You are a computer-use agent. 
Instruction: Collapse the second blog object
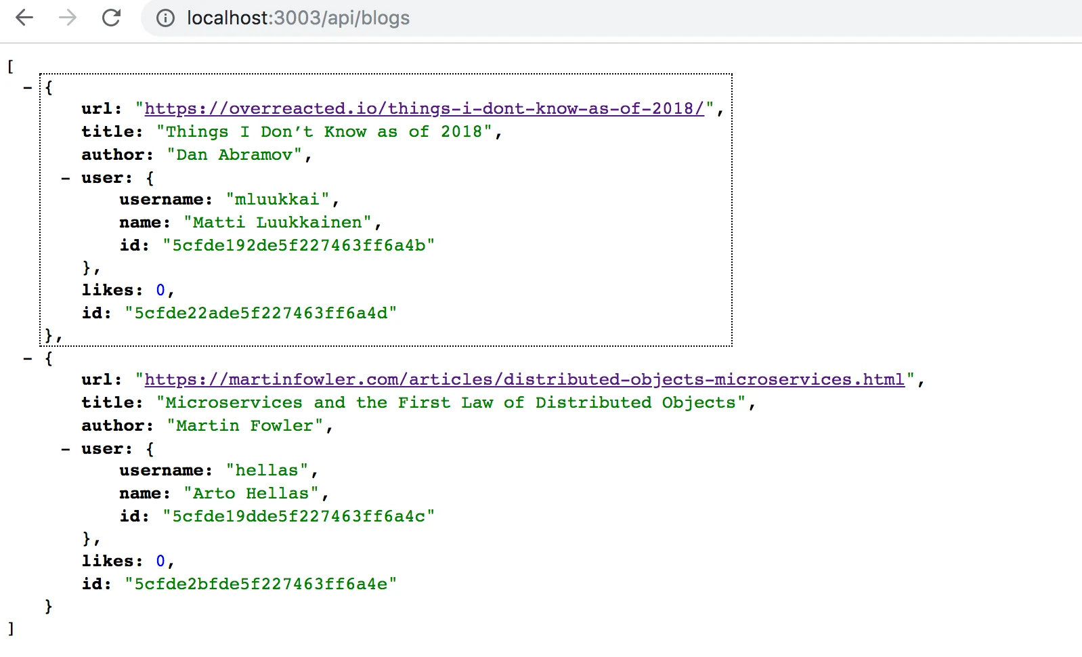click(28, 358)
